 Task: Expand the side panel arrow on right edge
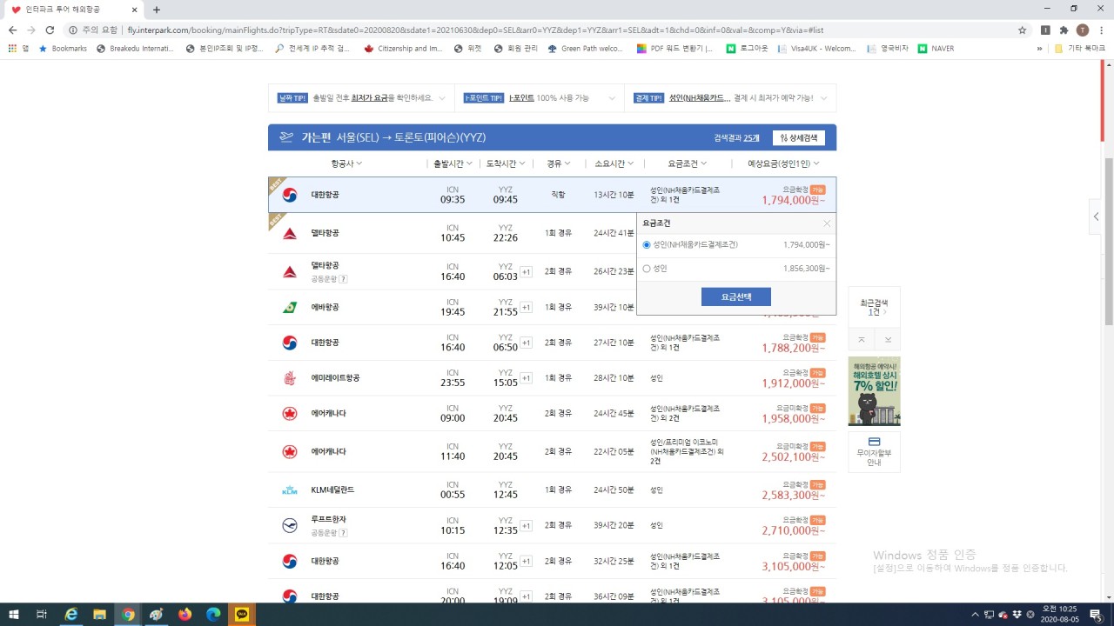1097,216
